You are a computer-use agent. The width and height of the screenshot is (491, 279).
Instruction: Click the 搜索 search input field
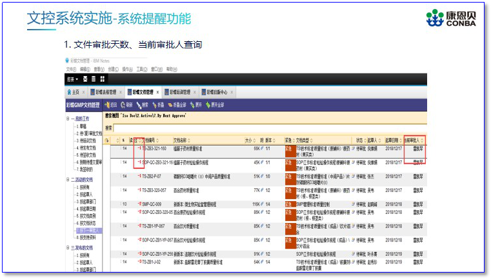pos(258,128)
